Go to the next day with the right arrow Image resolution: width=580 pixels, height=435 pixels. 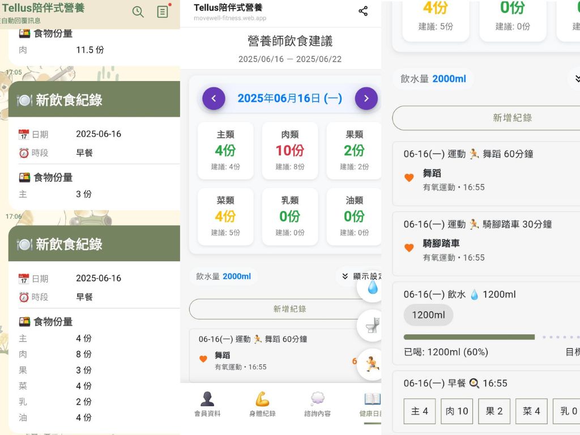pos(366,99)
